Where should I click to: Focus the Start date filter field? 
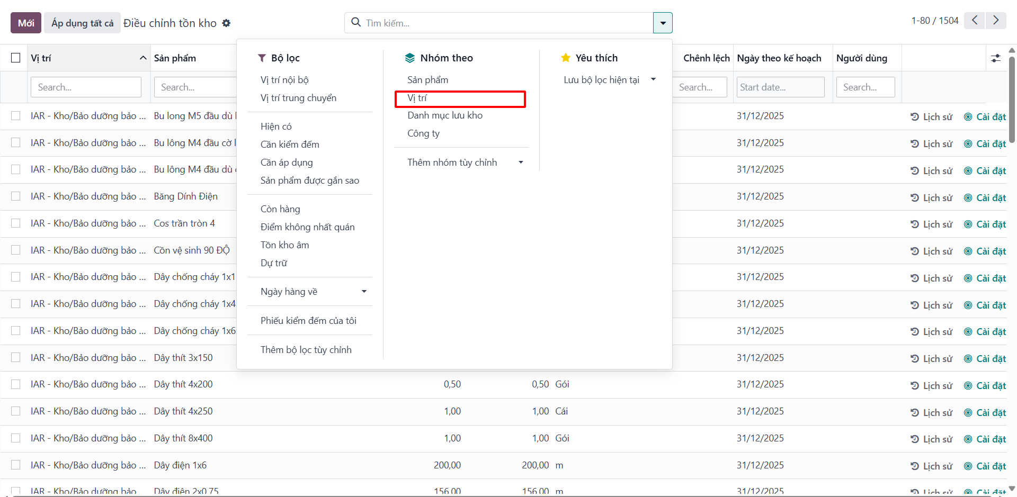780,87
